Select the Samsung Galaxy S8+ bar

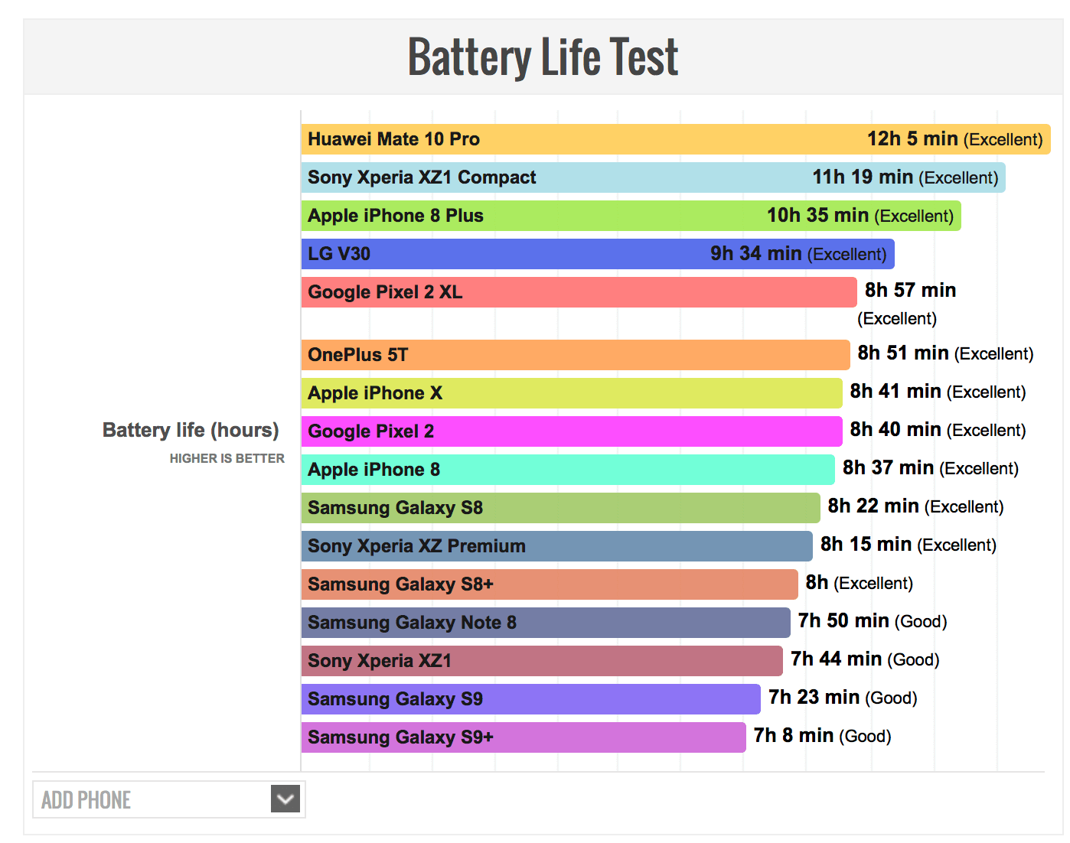(x=549, y=584)
